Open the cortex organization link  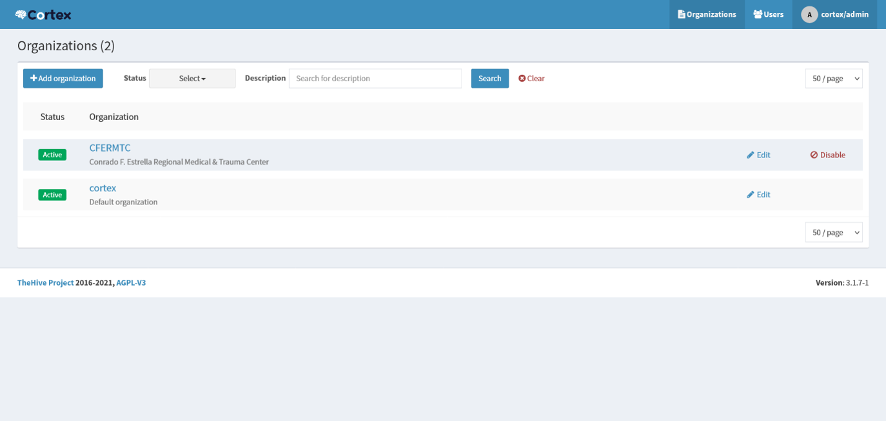coord(103,188)
